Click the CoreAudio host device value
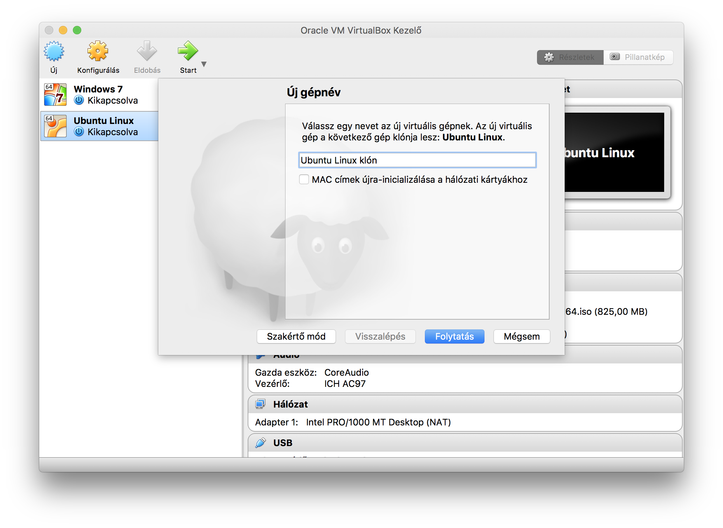Image resolution: width=723 pixels, height=528 pixels. click(x=346, y=373)
